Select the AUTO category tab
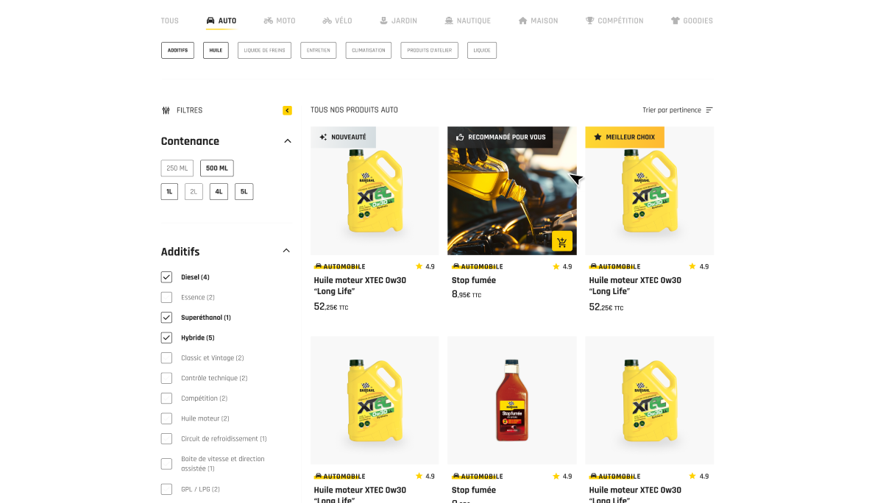 coord(221,21)
